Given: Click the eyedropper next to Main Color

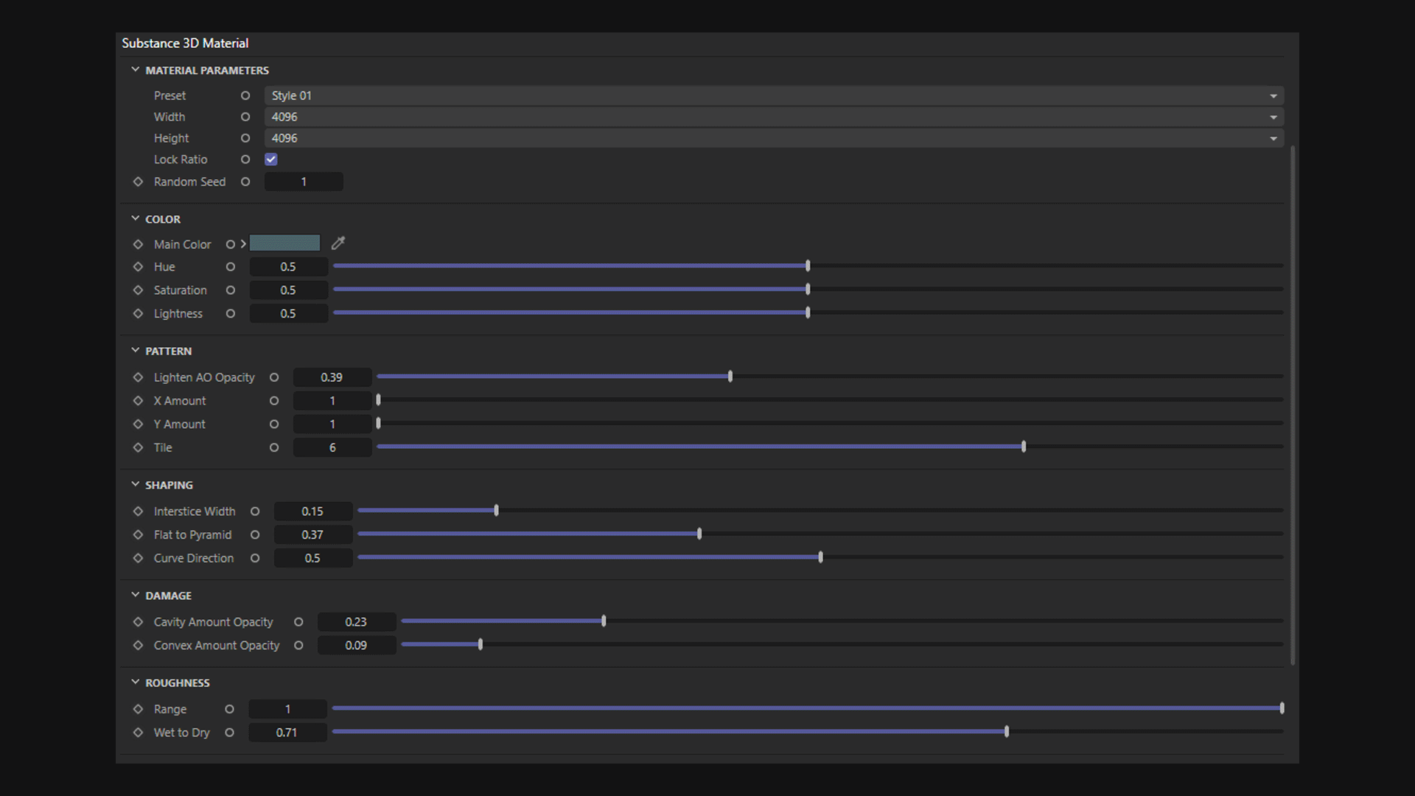Looking at the screenshot, I should click(x=338, y=243).
